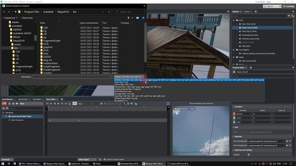Choose Package files filter option

coord(124,94)
